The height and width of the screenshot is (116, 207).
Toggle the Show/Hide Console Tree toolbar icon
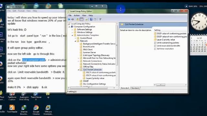[x=82, y=19]
